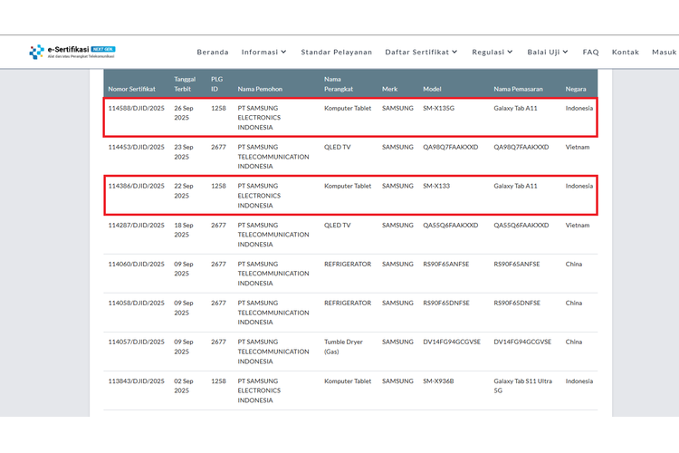Select certificate 114287/DJID/2025
Screen dimensions: 679x453
137,225
